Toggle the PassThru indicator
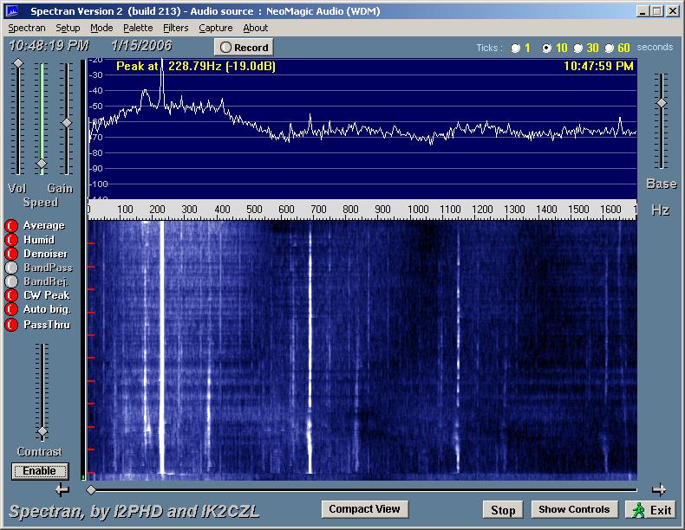Screen dimensions: 685x530 pos(11,325)
